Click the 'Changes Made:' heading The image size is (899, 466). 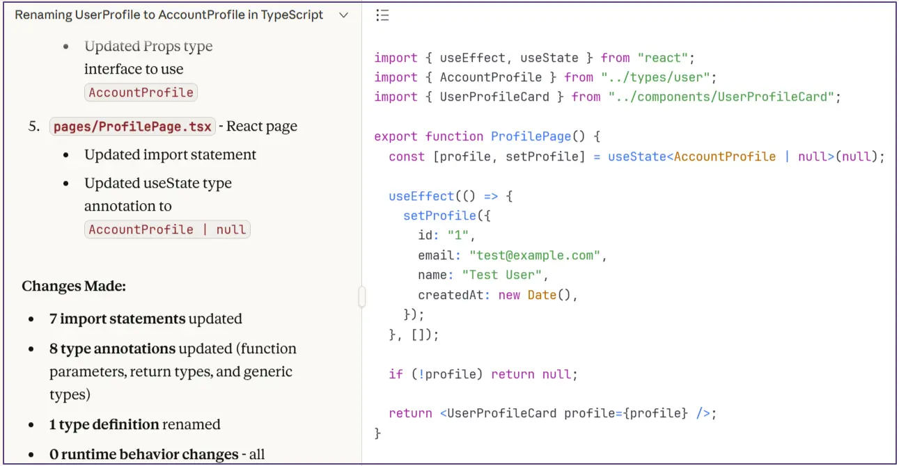74,287
